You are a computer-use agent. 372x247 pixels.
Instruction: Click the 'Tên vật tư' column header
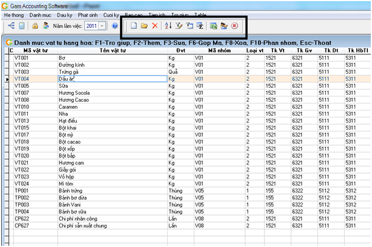(x=112, y=51)
